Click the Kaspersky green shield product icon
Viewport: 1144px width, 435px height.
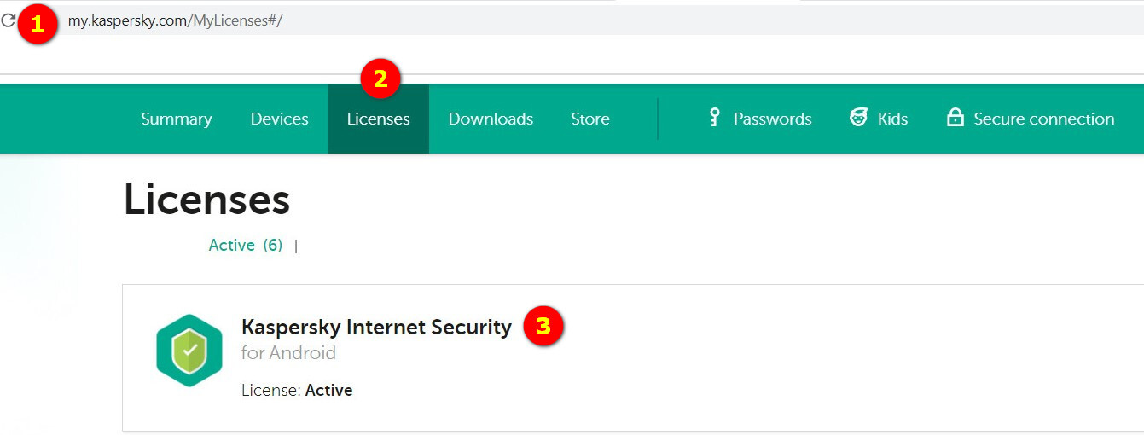(189, 351)
